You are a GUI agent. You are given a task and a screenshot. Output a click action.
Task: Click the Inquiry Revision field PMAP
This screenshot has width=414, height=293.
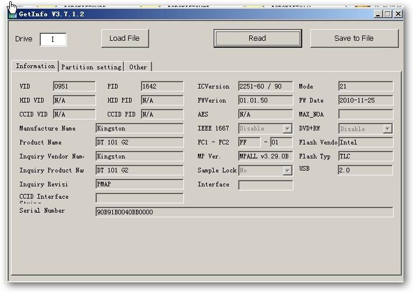(139, 184)
